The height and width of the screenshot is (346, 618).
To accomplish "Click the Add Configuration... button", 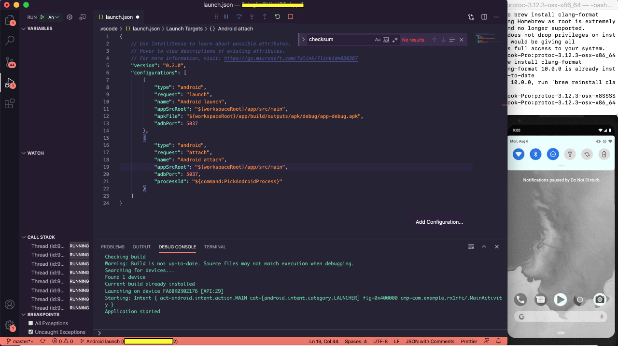I will click(439, 222).
